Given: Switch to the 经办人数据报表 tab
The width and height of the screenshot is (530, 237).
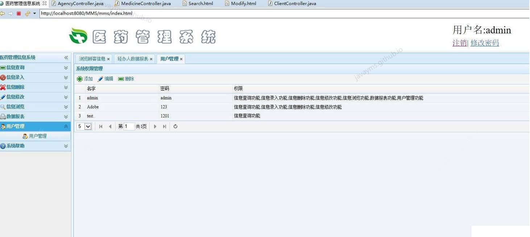Looking at the screenshot, I should [132, 59].
